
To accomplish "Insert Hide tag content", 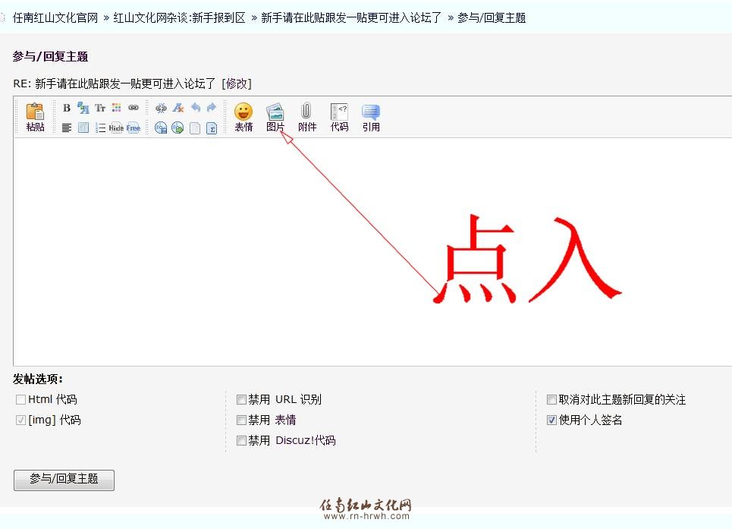I will coord(116,128).
